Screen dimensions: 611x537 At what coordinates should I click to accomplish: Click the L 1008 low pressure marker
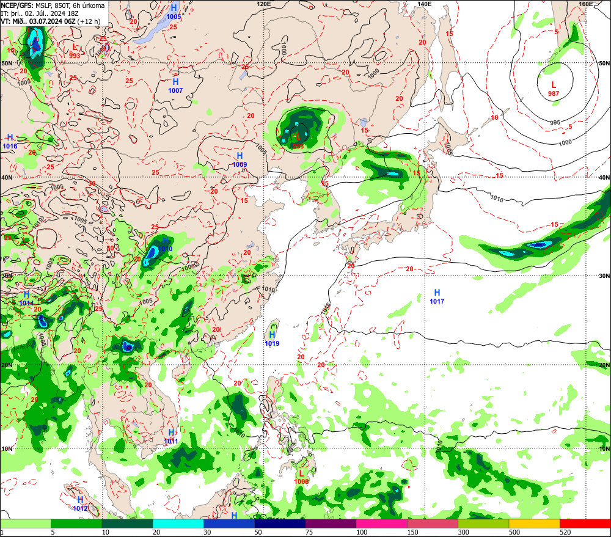tap(301, 477)
